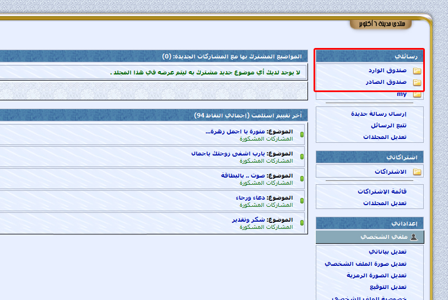Click the folder icon next to my
Image resolution: width=448 pixels, height=300 pixels.
(417, 94)
